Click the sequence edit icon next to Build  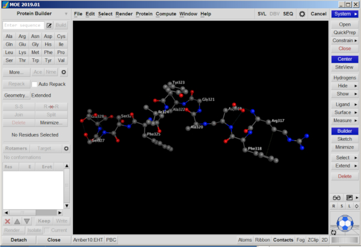point(49,26)
